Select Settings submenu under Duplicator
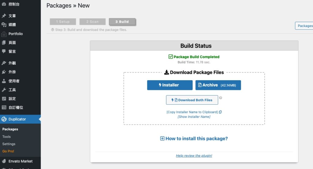Viewport: 313px width, 169px height. [x=9, y=144]
